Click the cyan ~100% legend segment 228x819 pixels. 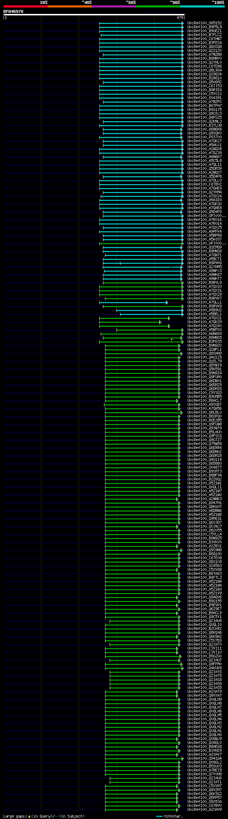(x=202, y=6)
